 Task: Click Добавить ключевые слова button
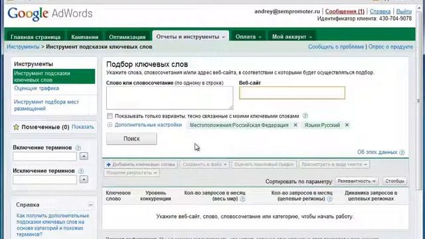[x=141, y=165]
